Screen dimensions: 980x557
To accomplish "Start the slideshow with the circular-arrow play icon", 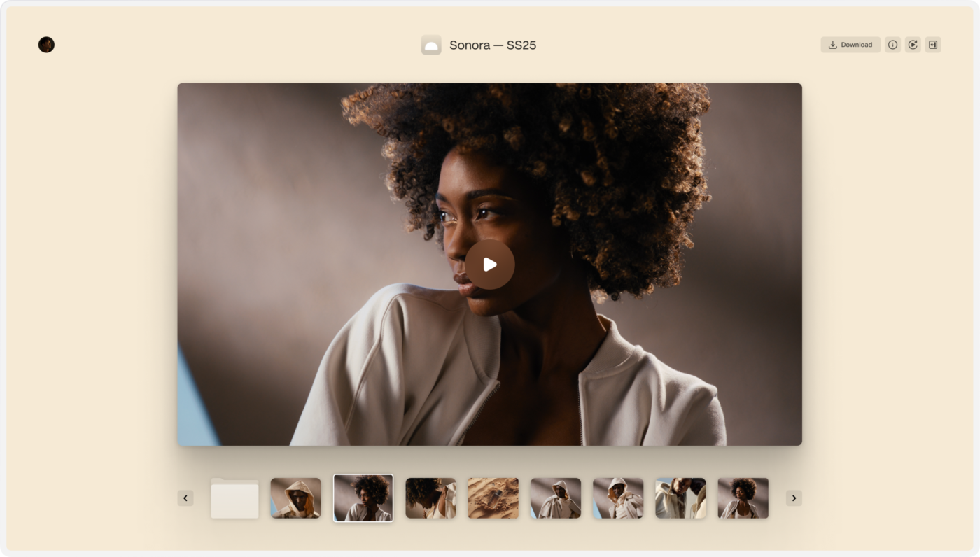I will click(x=913, y=45).
